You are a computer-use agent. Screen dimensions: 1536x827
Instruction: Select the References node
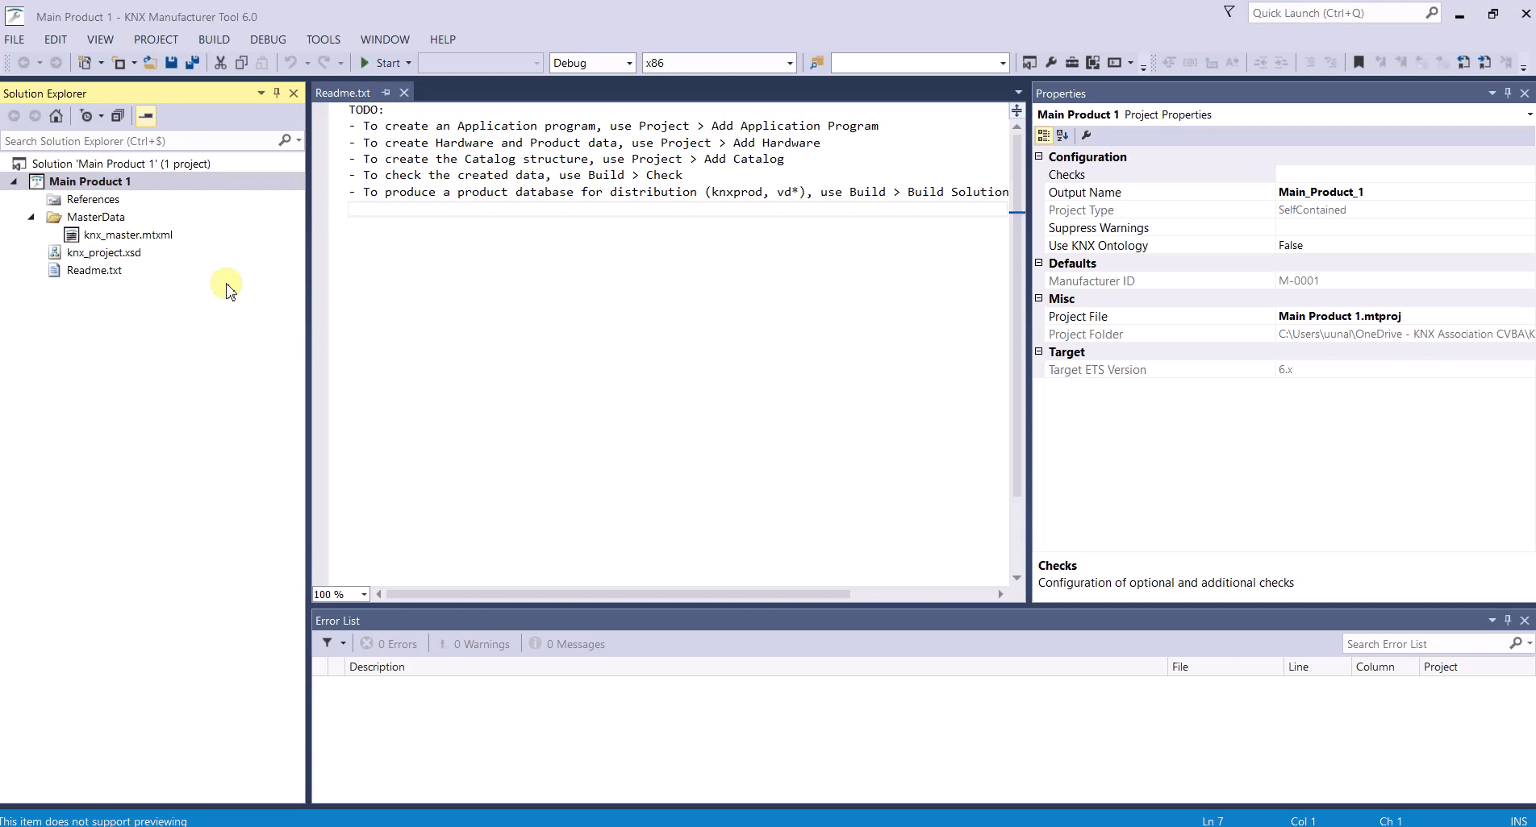tap(93, 199)
